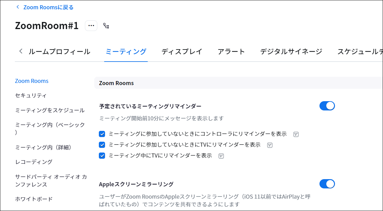Uncheck ミーティング中にTVにリマインダーを表示 checkbox
This screenshot has width=383, height=211.
click(102, 156)
